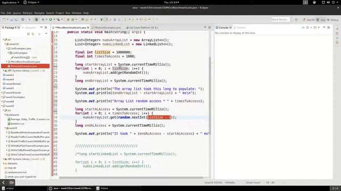Select the Console tab

[224, 28]
